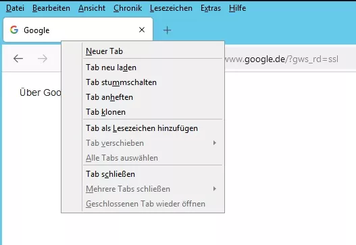
Task: Expand the Tab verschieben submenu arrow
Action: [215, 142]
